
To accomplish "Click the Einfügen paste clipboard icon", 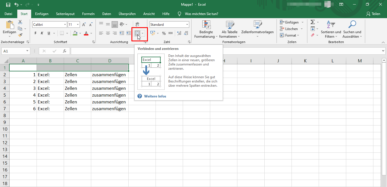I will tap(10, 25).
